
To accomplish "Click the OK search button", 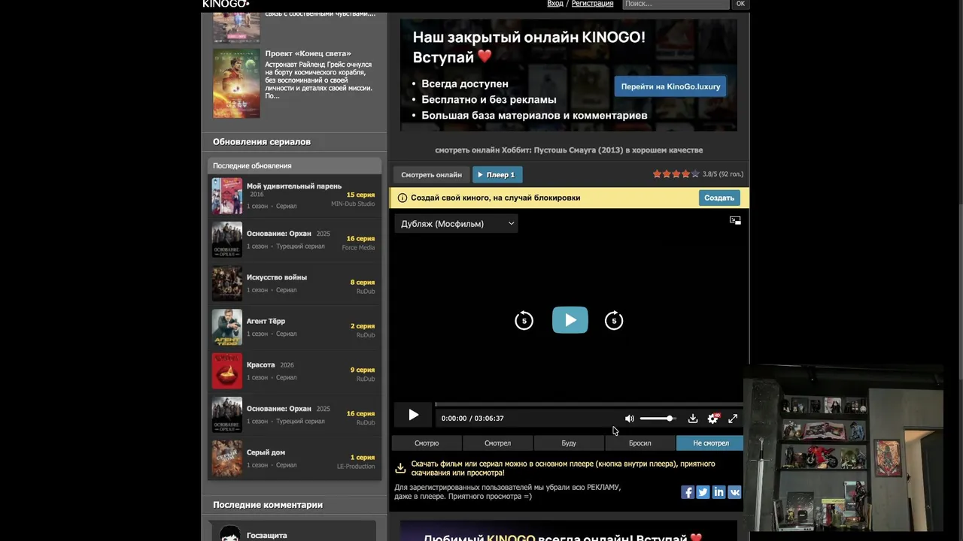I will click(740, 4).
